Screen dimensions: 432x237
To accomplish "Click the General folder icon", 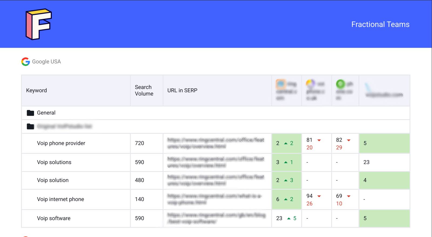I will point(30,113).
